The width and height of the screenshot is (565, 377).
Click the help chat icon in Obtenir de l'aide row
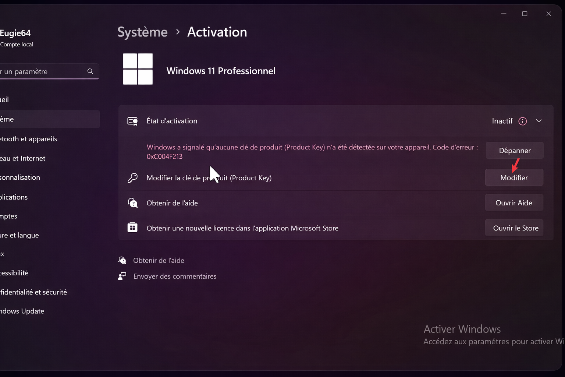[132, 203]
